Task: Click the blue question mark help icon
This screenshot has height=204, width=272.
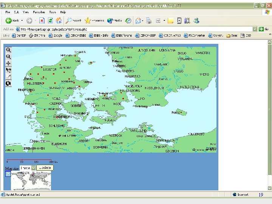Action: [8, 174]
